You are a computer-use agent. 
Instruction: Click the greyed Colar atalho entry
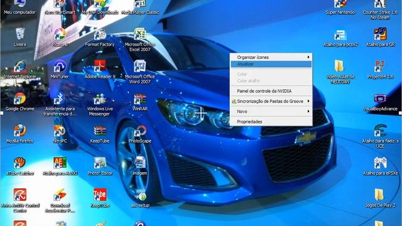click(271, 81)
